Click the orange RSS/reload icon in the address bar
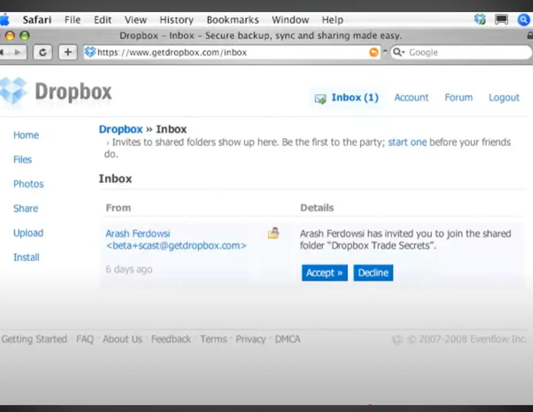The image size is (533, 412). pos(374,53)
